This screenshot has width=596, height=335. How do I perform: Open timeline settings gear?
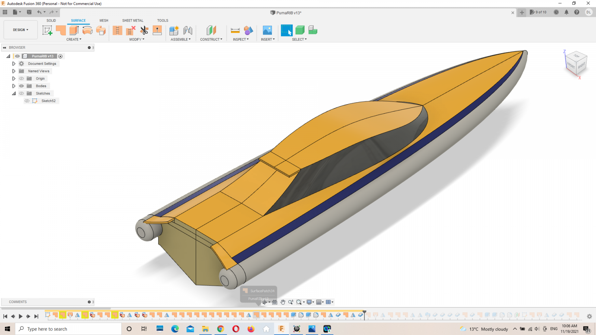pyautogui.click(x=589, y=316)
